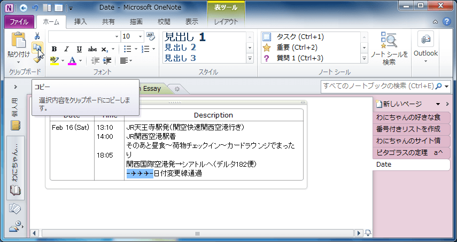Switch to the 校閲 tab
Screen dimensions: 457x242
point(164,22)
